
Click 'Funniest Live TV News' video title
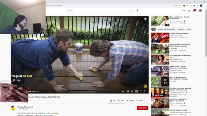pyautogui.click(x=178, y=67)
